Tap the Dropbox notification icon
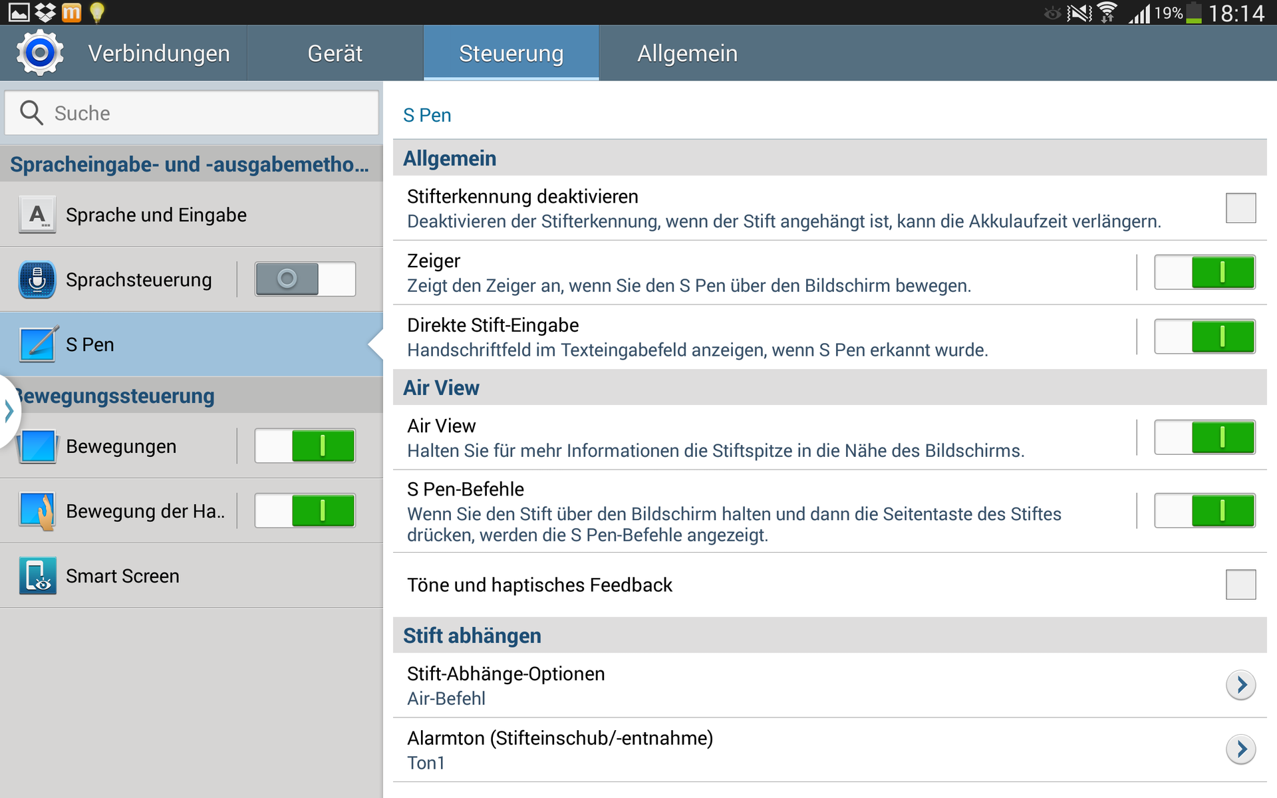This screenshot has height=798, width=1277. [x=45, y=12]
